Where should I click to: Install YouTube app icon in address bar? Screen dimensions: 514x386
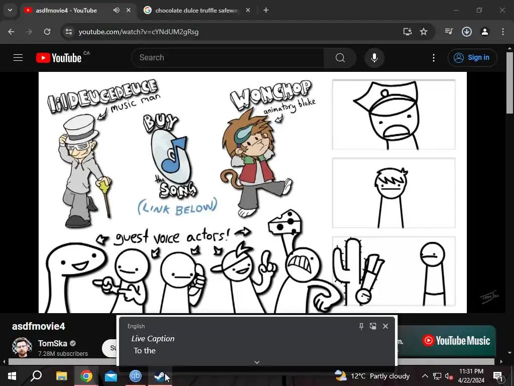click(408, 32)
